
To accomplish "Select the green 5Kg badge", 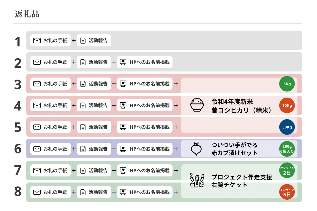I will pyautogui.click(x=287, y=84).
